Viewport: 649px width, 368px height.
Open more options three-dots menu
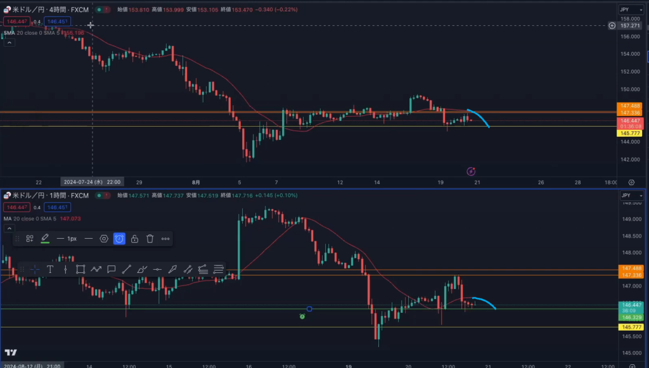click(x=165, y=239)
